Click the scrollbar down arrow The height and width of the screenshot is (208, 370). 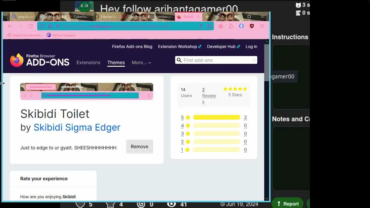coord(267,198)
